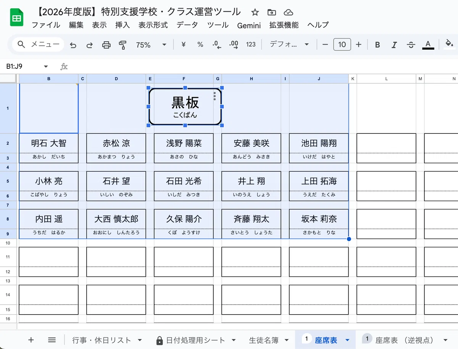
Task: Open the 表示 menu
Action: 99,25
